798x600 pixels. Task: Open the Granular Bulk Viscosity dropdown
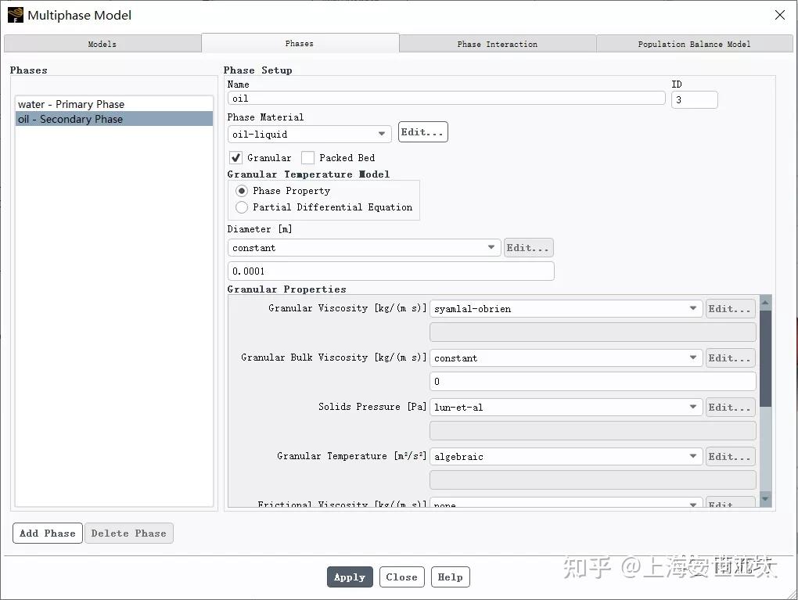566,358
